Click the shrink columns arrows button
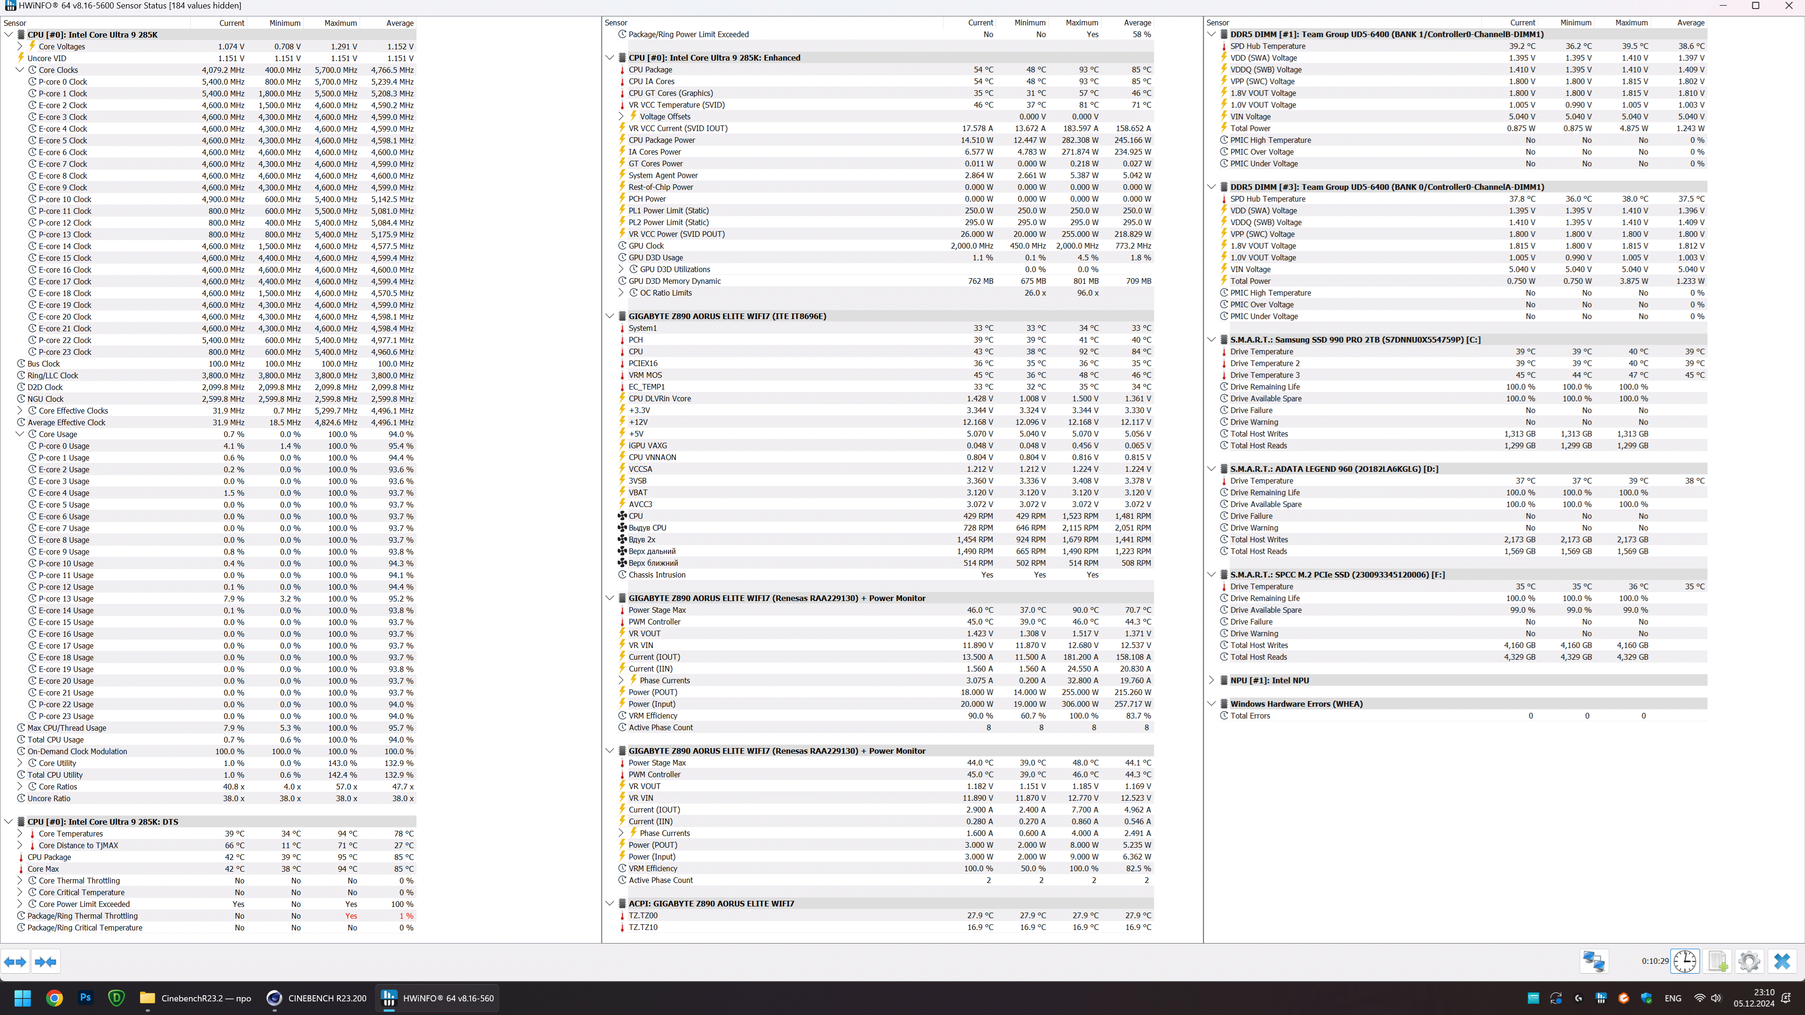 46,962
